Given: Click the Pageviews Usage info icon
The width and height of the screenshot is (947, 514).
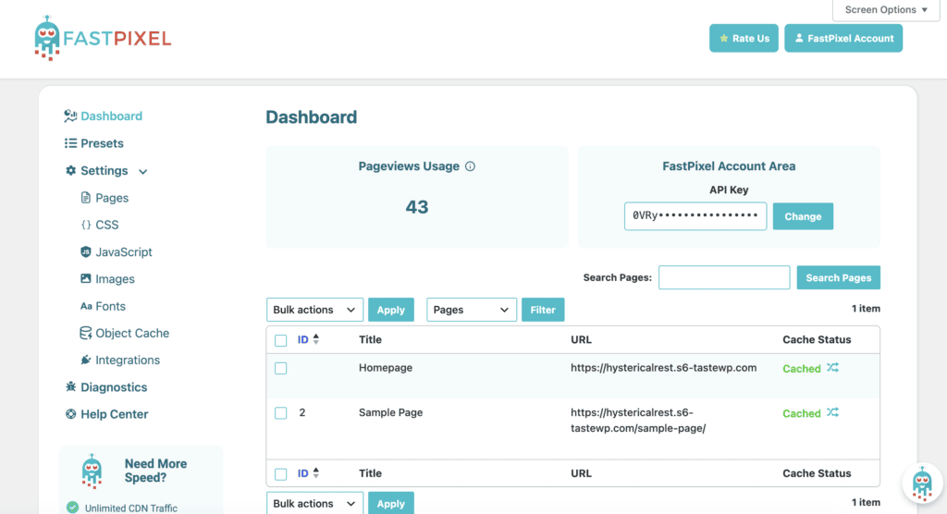Looking at the screenshot, I should click(x=470, y=166).
